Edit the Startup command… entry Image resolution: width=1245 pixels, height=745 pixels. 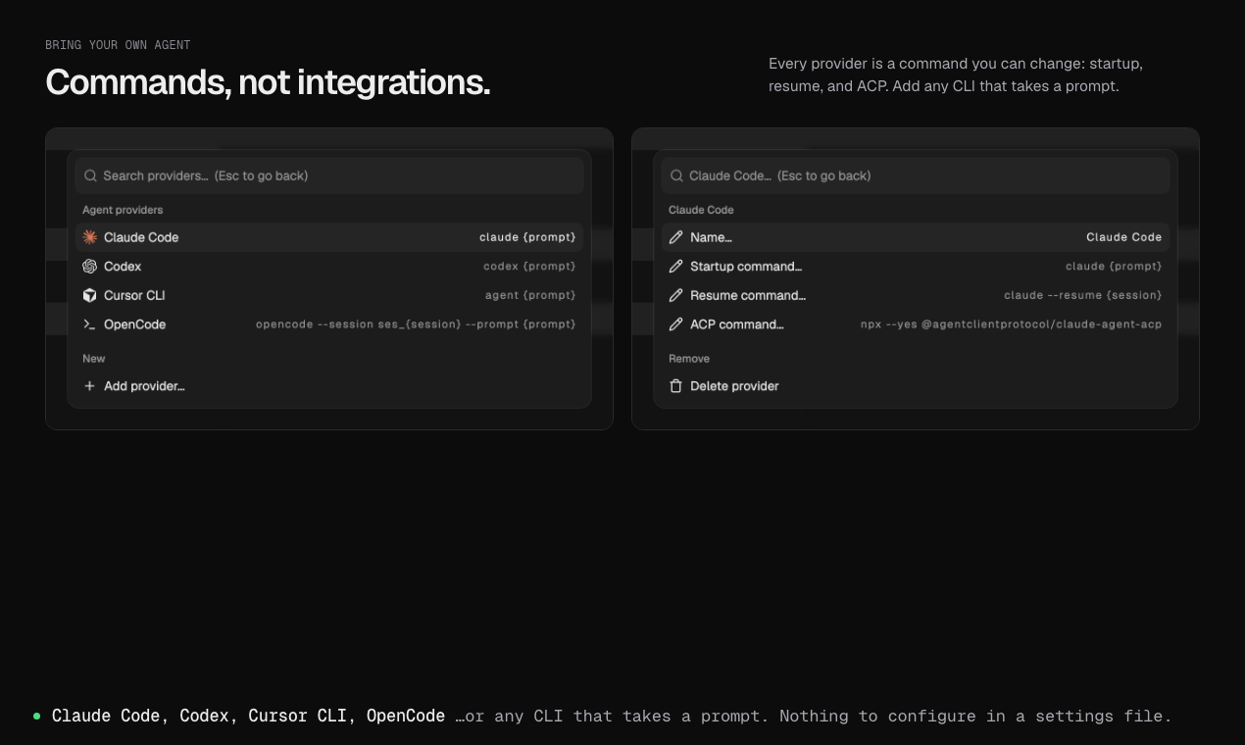(x=916, y=267)
